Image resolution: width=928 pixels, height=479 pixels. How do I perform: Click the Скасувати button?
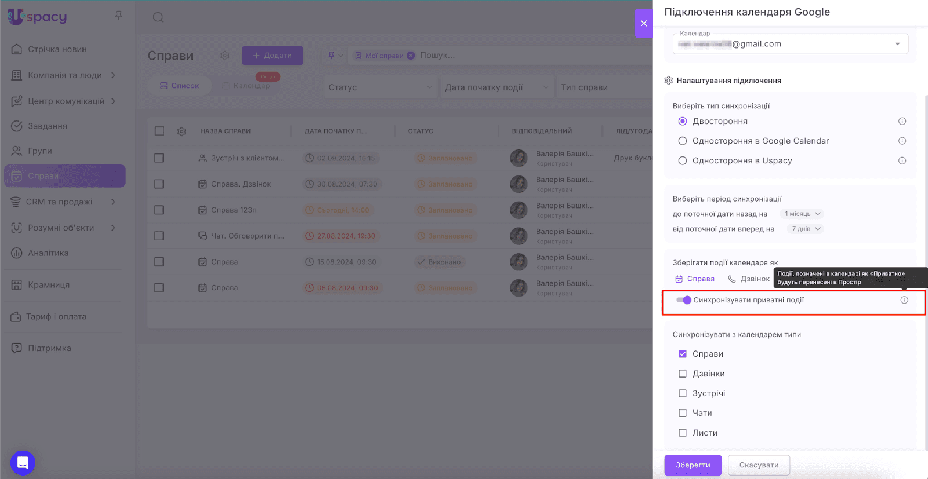(x=759, y=465)
